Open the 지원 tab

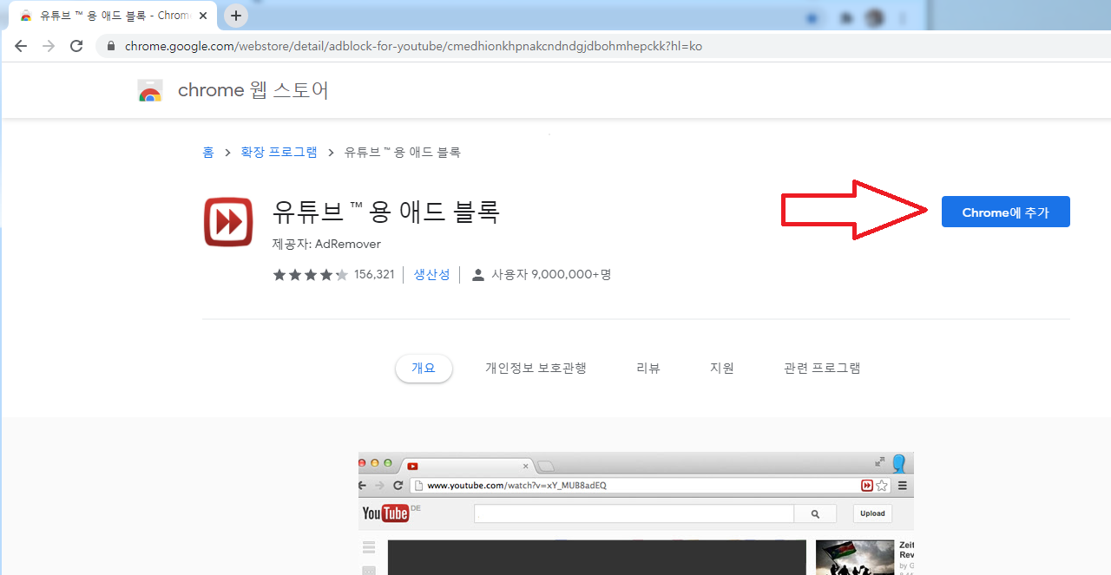point(722,368)
